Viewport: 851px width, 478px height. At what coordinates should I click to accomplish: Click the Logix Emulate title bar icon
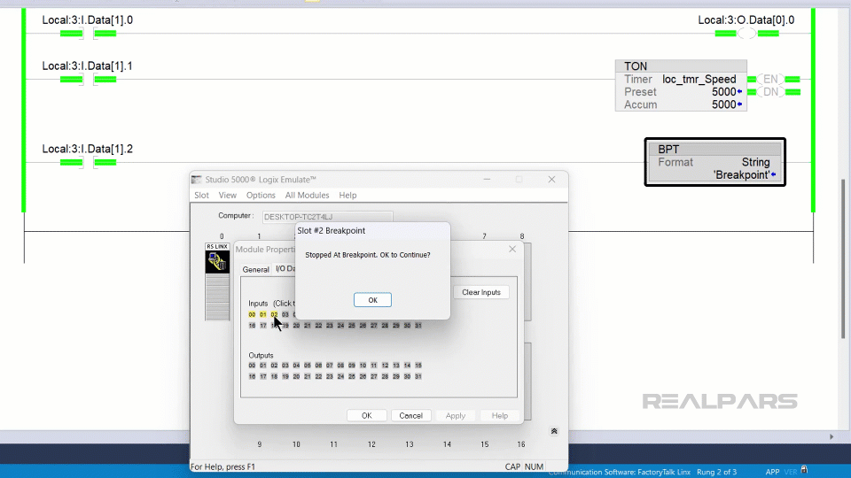197,180
